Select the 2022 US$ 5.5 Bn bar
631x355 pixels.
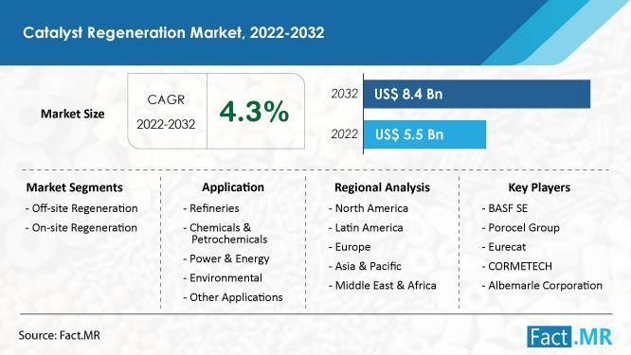click(425, 134)
